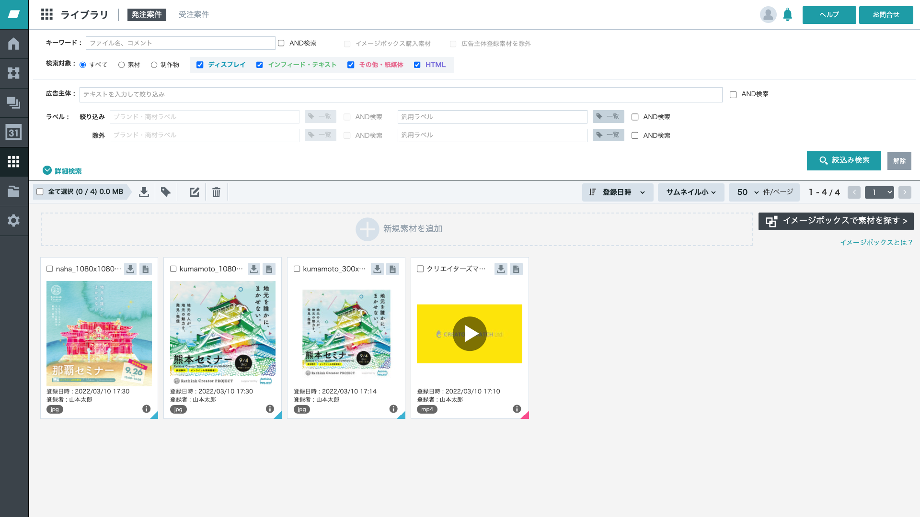
Task: Select the 制作物 radio button
Action: (154, 65)
